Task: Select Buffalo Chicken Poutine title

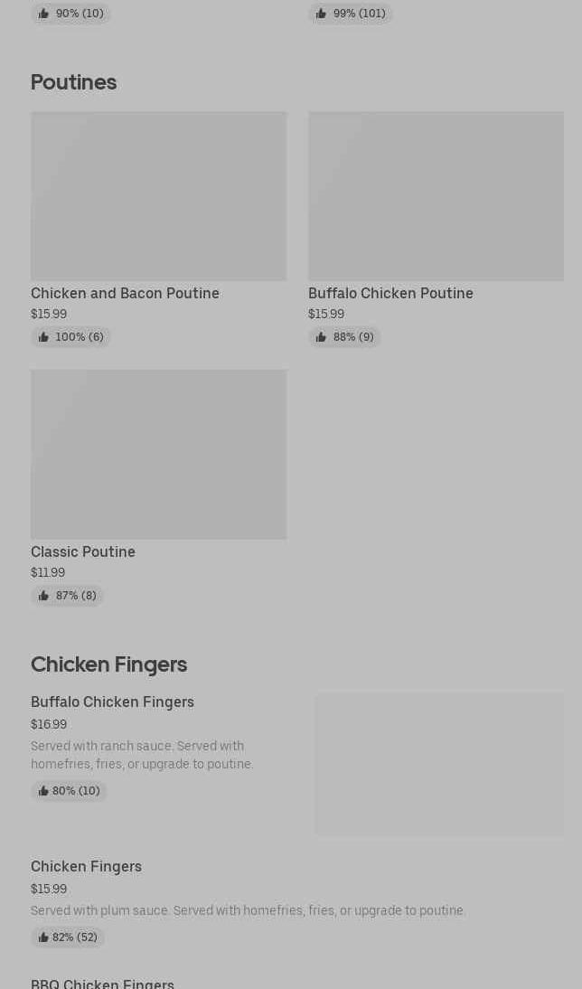Action: 390,293
